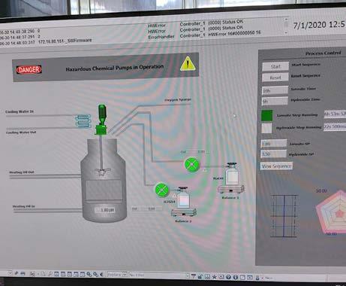Image resolution: width=346 pixels, height=286 pixels.
Task: Click the white step running indicator box
Action: pos(266,128)
